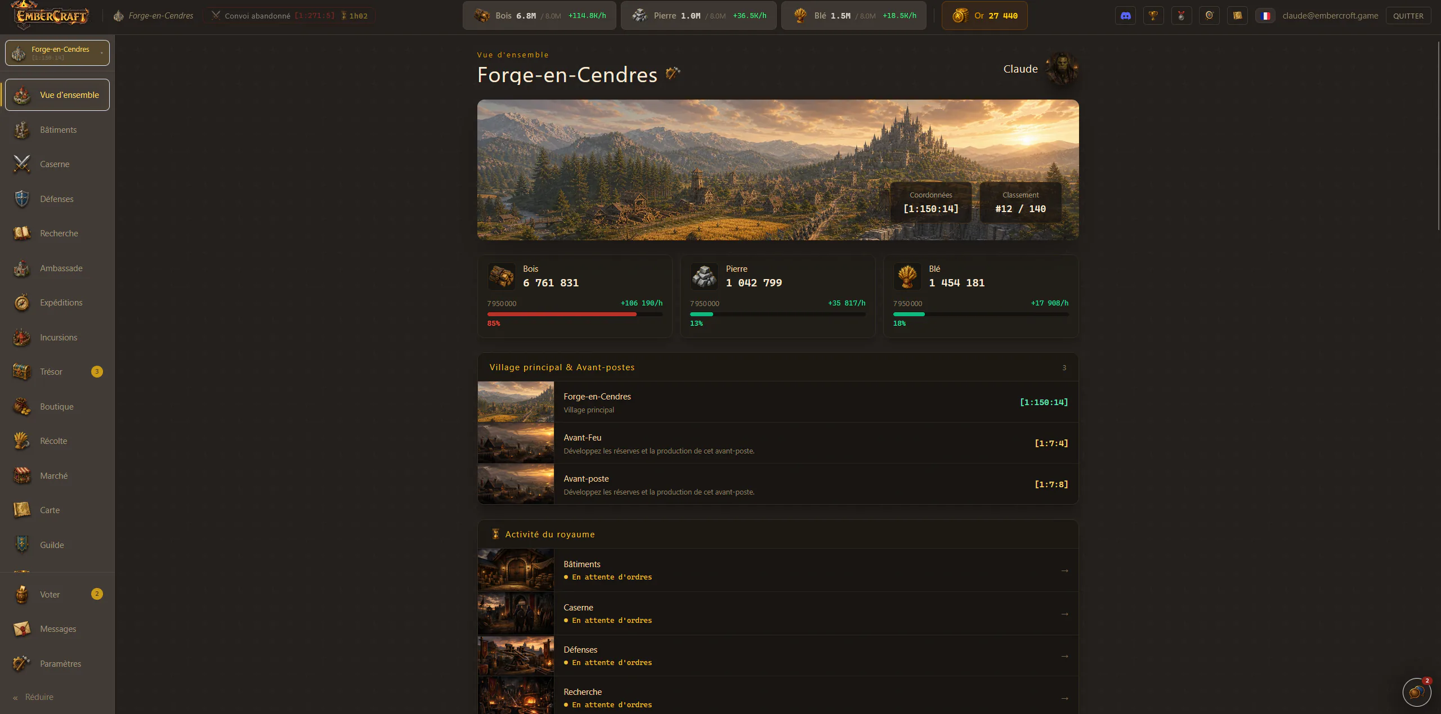Click the Bâtiments activity thumbnail

pos(516,570)
